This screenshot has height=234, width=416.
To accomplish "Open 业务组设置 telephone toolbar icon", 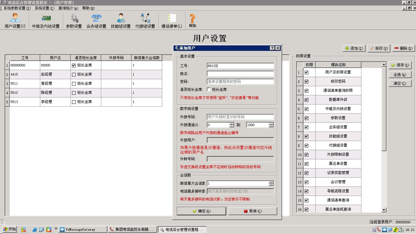I will (96, 20).
